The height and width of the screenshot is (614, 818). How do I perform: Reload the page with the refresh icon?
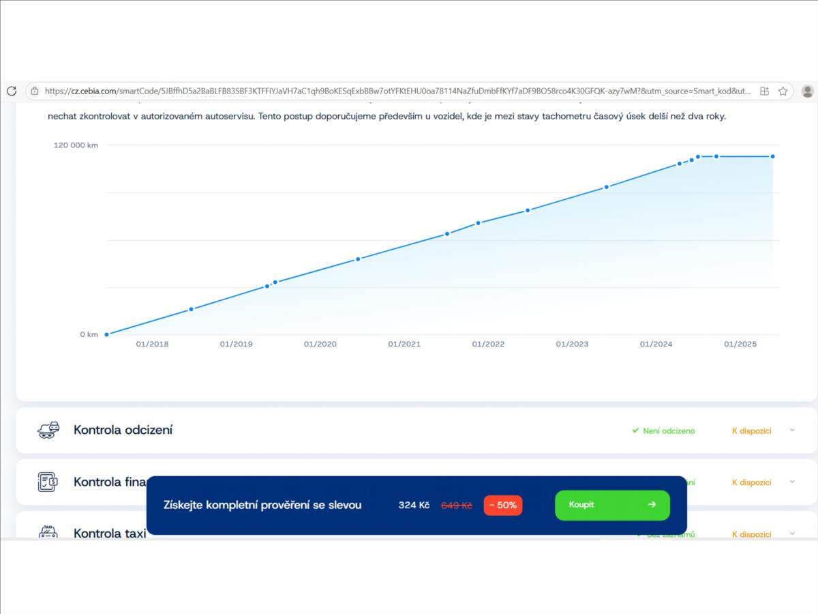coord(12,91)
